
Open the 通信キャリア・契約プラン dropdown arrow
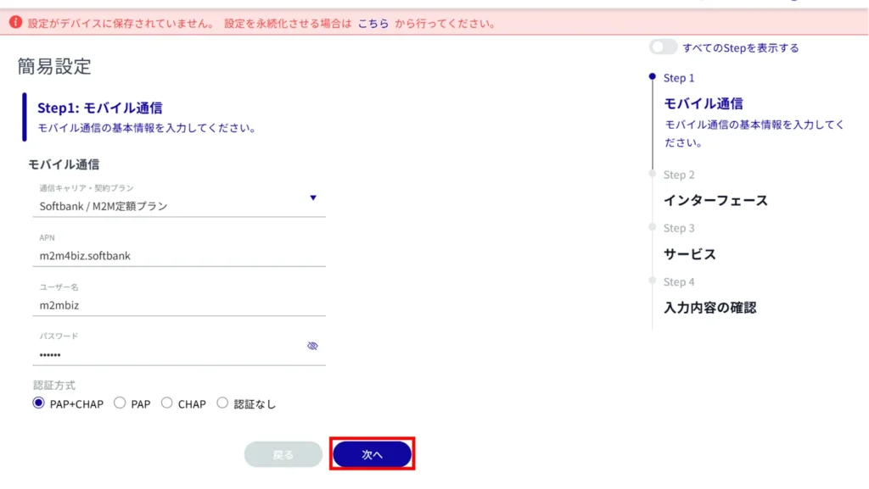[x=313, y=198]
